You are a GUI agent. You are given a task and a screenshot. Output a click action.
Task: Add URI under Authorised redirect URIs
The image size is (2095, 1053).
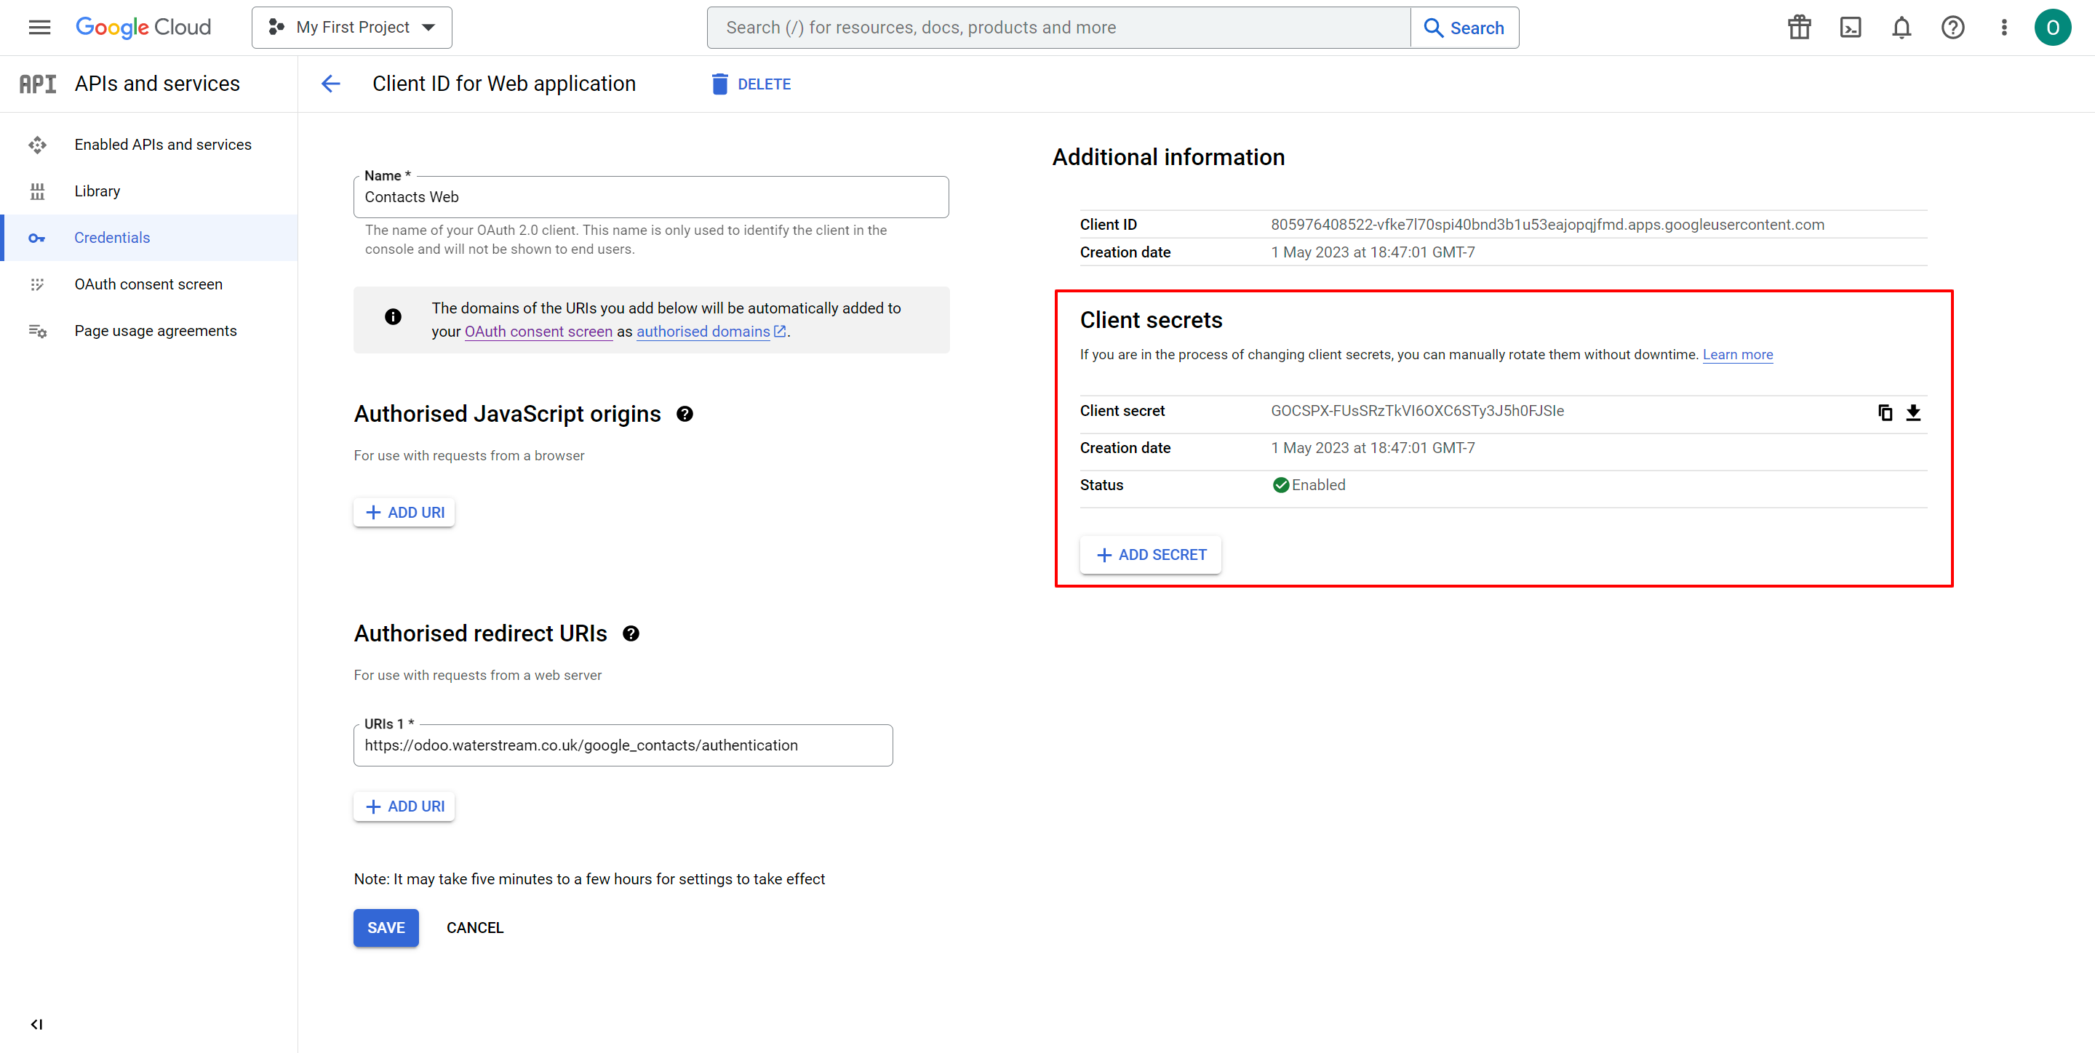click(404, 806)
